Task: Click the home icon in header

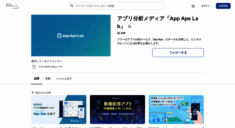Action: point(193,6)
